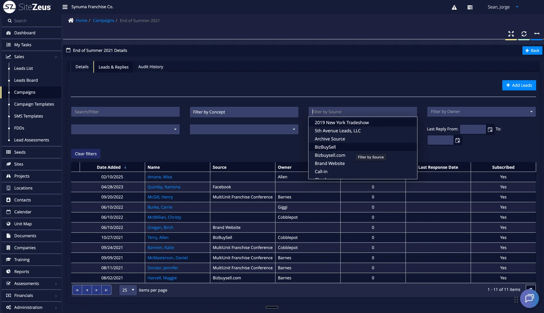544x313 pixels.
Task: Switch to the Audit History tab
Action: click(150, 67)
